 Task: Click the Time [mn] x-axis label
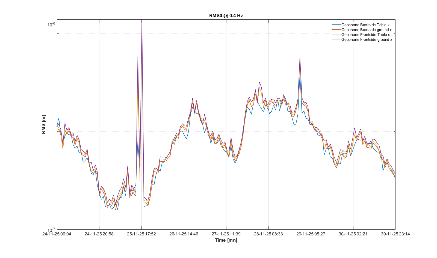(x=226, y=240)
